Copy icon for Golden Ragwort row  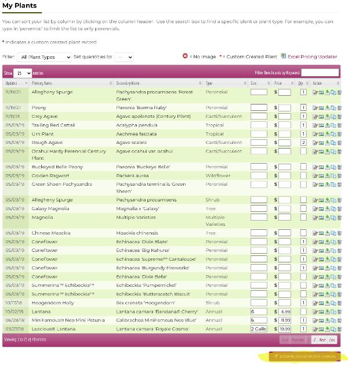333,176
